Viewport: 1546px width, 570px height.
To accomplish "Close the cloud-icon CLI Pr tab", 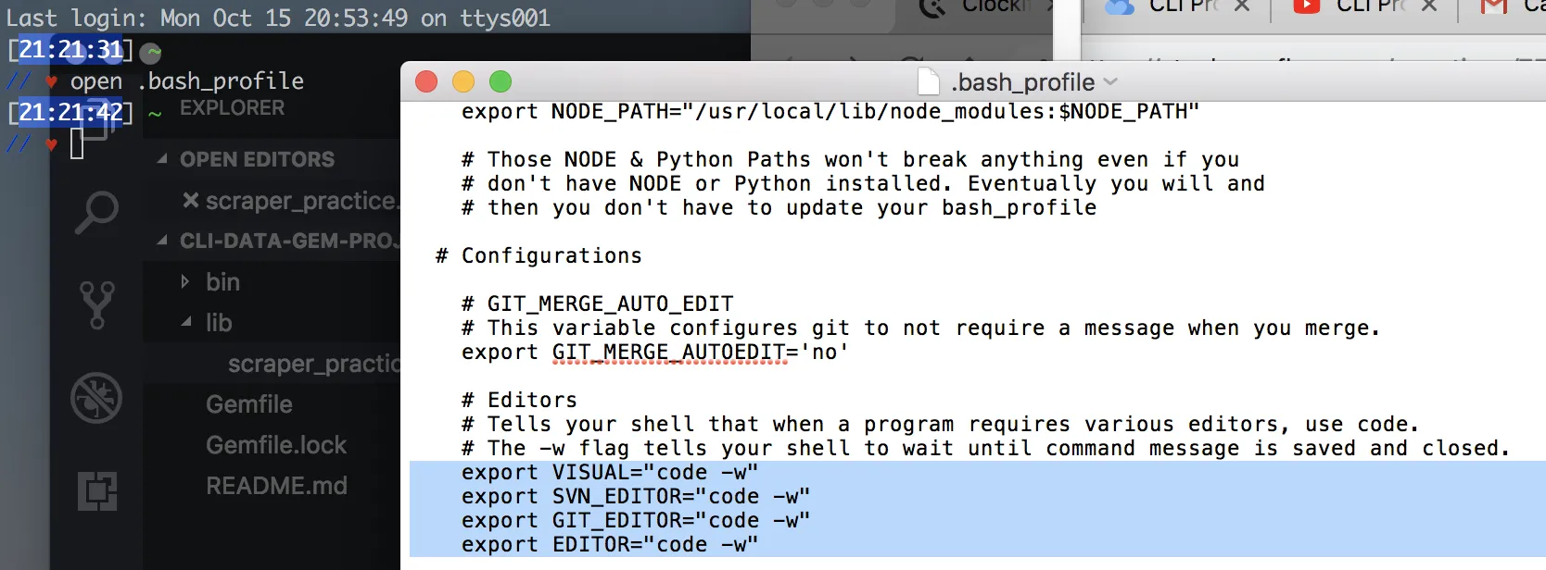I will pyautogui.click(x=1242, y=6).
